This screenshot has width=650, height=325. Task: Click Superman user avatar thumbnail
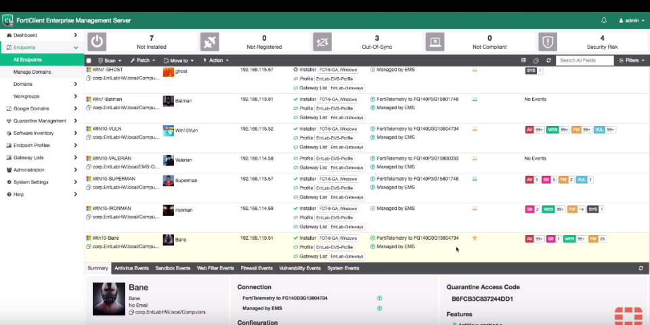click(x=169, y=180)
